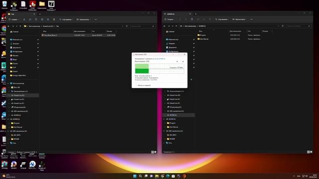The height and width of the screenshot is (179, 319).
Task: Cancel the copy with the dialog's X button
Action: (183, 62)
